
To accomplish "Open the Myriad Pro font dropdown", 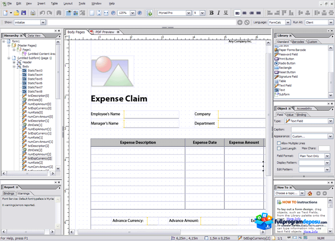I will click(x=189, y=13).
